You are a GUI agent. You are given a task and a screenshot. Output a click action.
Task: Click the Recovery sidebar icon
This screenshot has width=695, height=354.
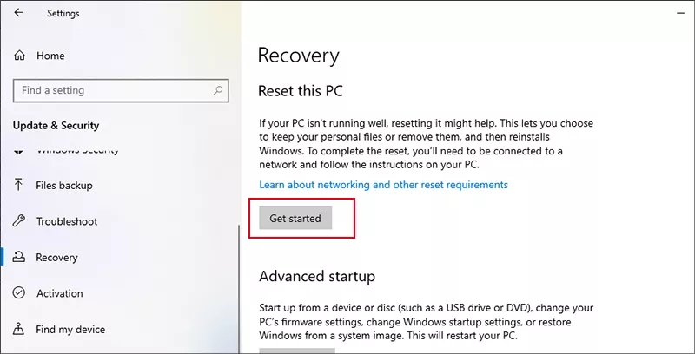click(x=19, y=258)
